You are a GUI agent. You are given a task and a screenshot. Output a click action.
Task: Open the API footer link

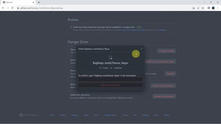tap(135, 115)
